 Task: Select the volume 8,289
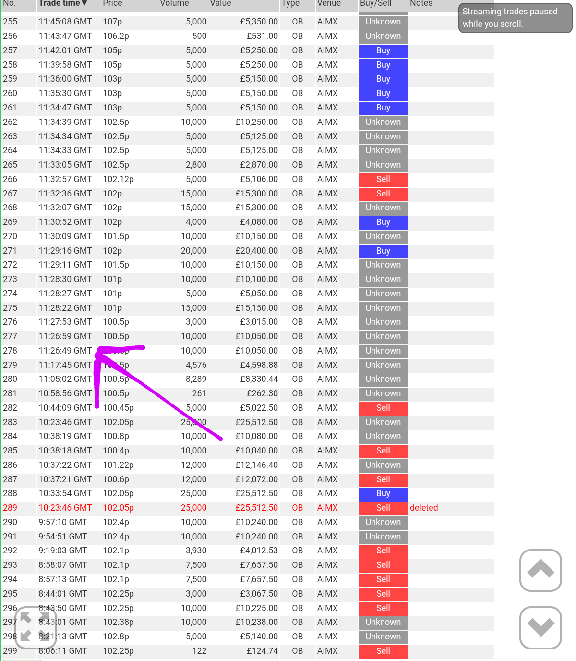[x=196, y=379]
